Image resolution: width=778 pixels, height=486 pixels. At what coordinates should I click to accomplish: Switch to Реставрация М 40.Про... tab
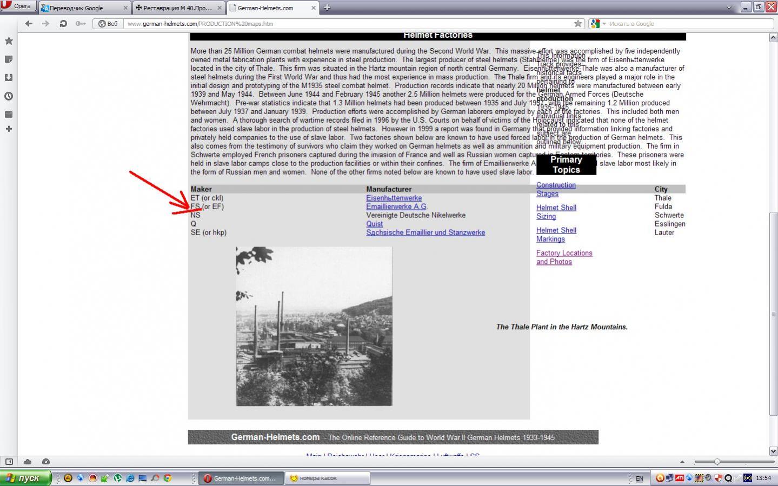click(179, 8)
